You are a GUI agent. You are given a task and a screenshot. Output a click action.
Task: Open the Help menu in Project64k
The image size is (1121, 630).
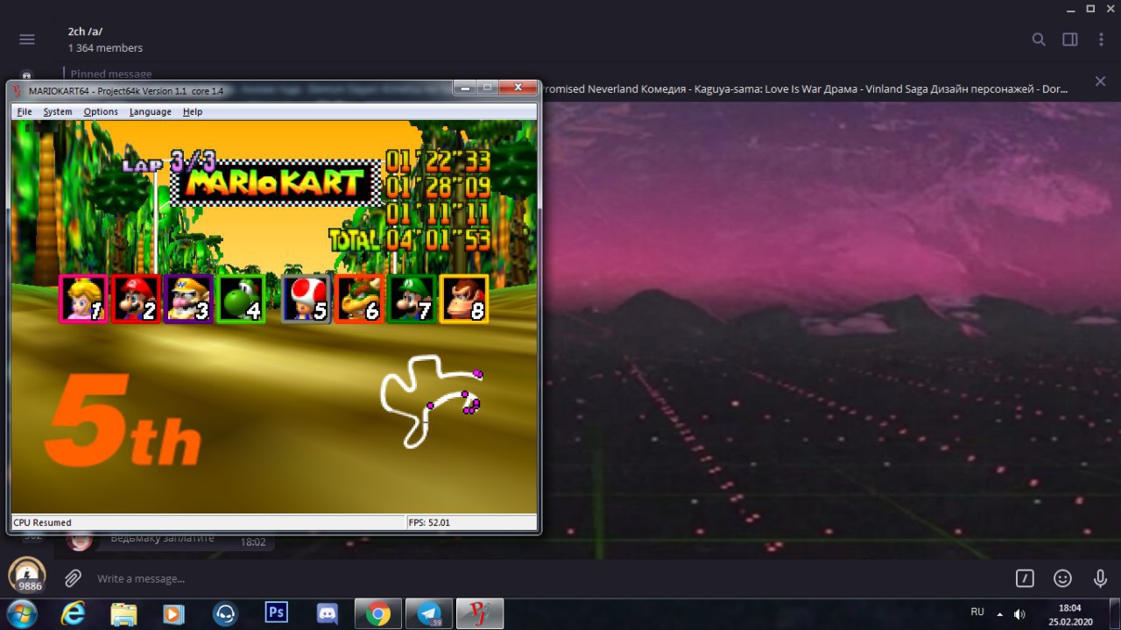pos(193,111)
